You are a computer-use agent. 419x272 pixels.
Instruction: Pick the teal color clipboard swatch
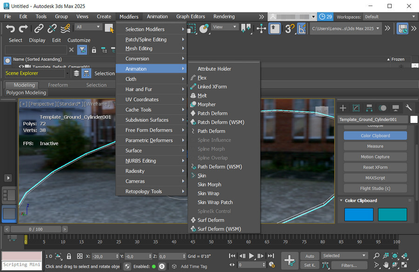[392, 215]
